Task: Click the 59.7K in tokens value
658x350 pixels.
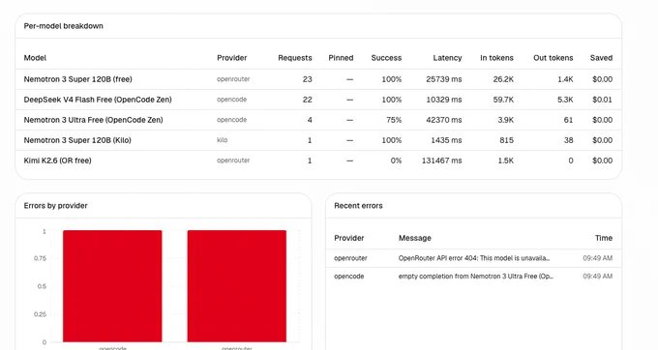Action: click(503, 100)
